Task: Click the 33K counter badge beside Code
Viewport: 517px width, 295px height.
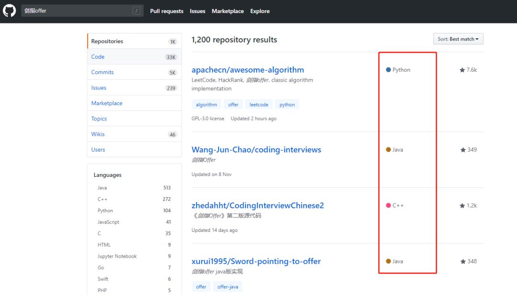Action: pos(171,57)
